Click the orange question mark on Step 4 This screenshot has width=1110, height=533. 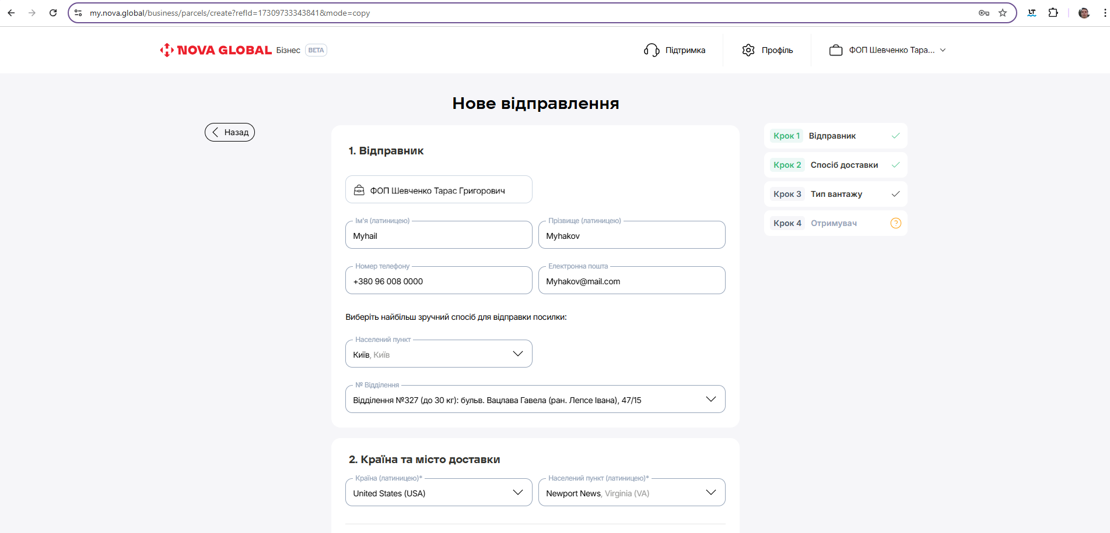(x=895, y=223)
